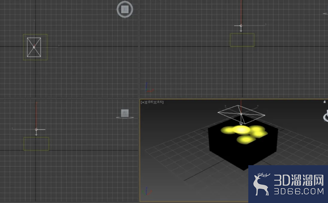Select the light gizmo in bottom-left viewport
The image size is (328, 203).
36,130
